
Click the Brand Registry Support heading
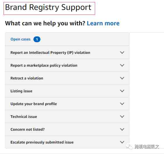click(48, 8)
